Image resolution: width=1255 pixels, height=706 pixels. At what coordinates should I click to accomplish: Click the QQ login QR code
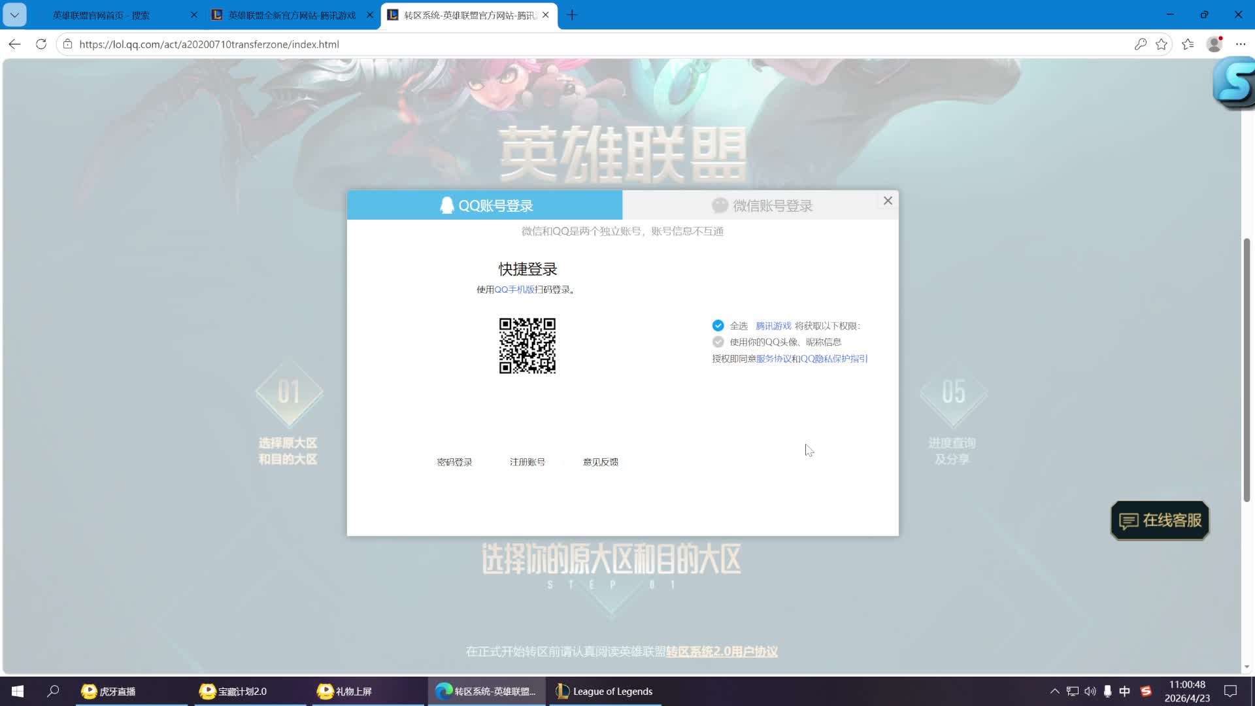[x=527, y=346]
